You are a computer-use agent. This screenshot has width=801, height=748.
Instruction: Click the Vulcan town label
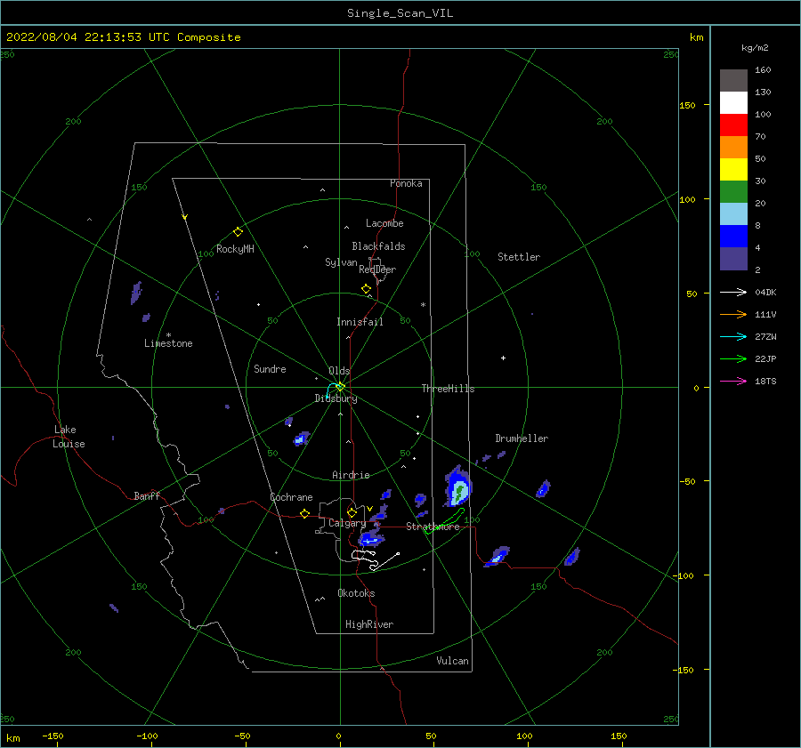(453, 661)
